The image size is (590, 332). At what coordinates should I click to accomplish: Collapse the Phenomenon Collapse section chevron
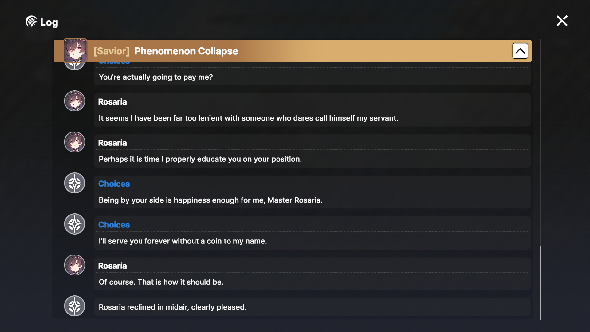point(520,51)
